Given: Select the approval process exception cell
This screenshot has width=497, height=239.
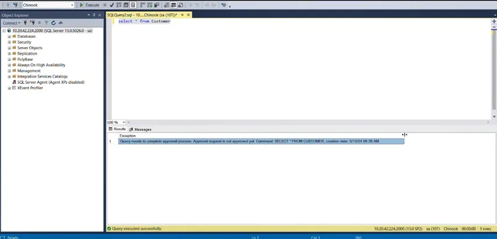Looking at the screenshot, I should coord(261,141).
